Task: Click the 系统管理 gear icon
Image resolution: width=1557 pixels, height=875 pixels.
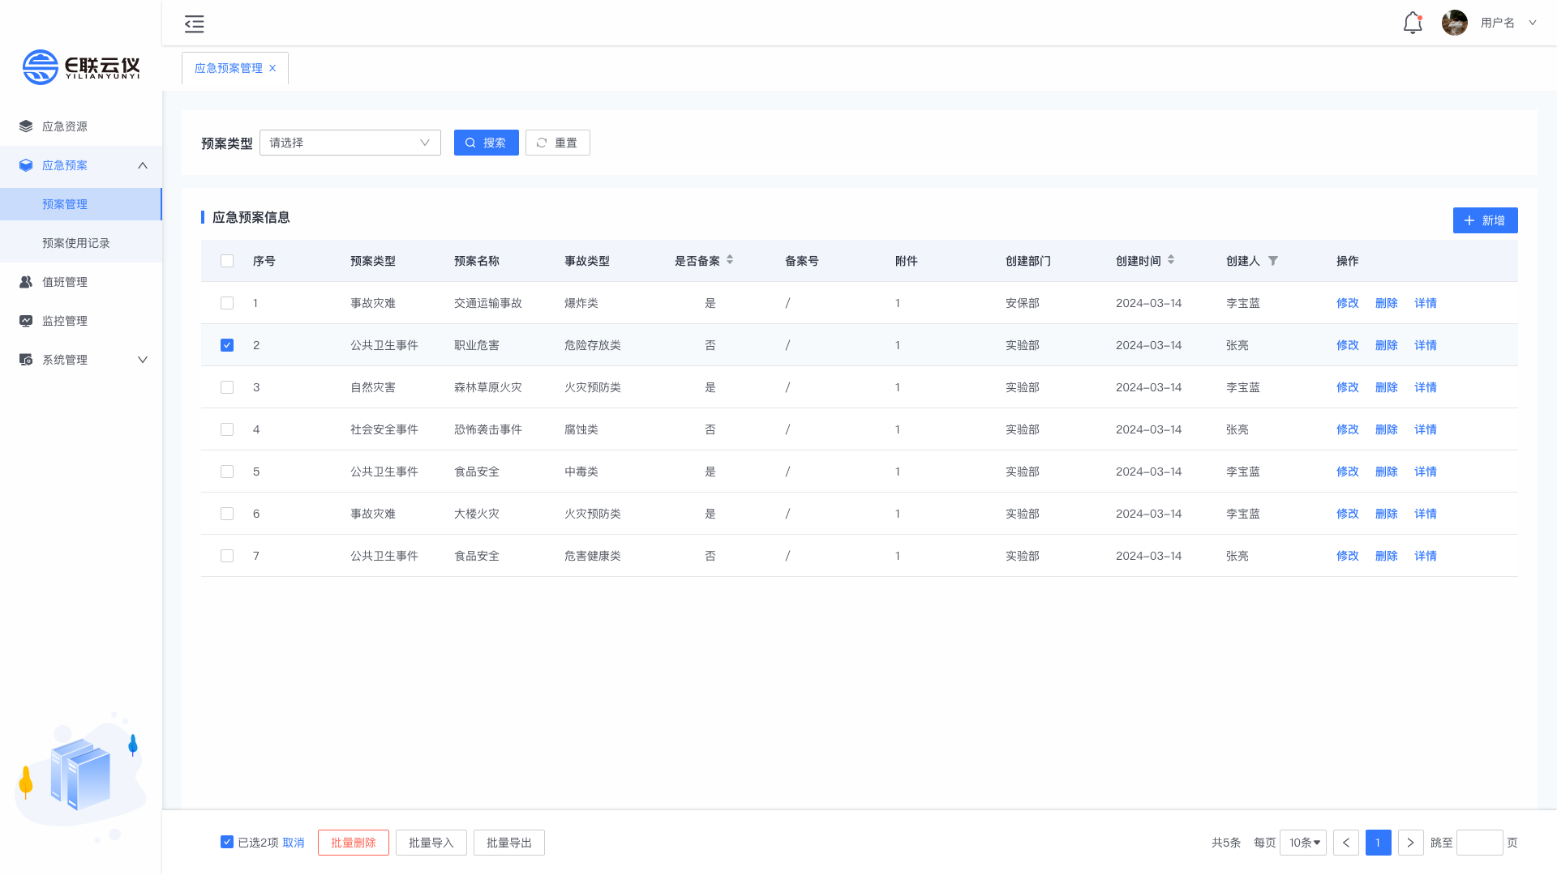Action: pyautogui.click(x=26, y=360)
